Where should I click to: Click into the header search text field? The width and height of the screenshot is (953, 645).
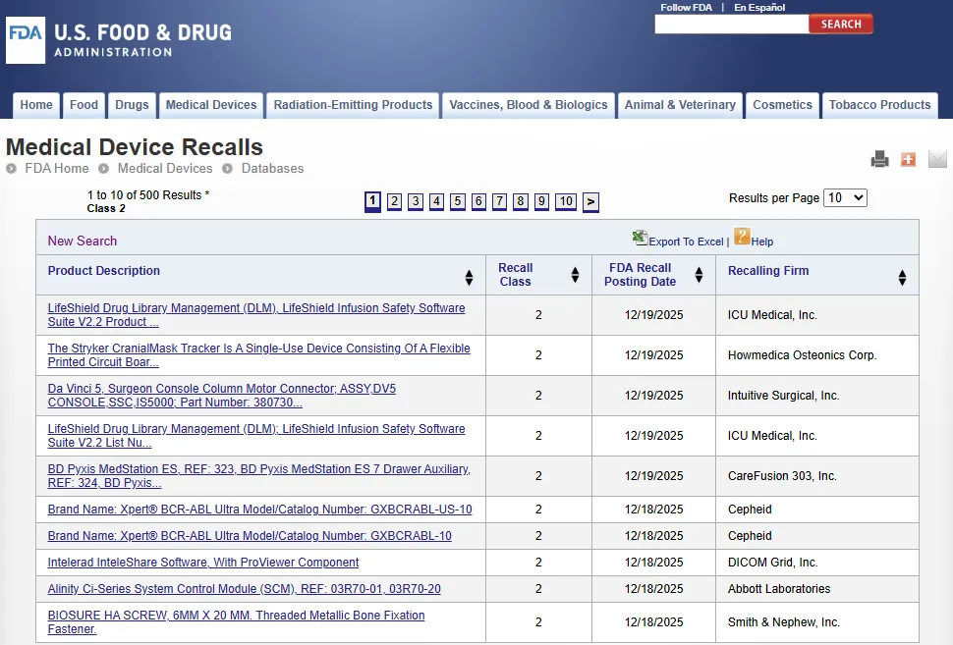[x=731, y=25]
